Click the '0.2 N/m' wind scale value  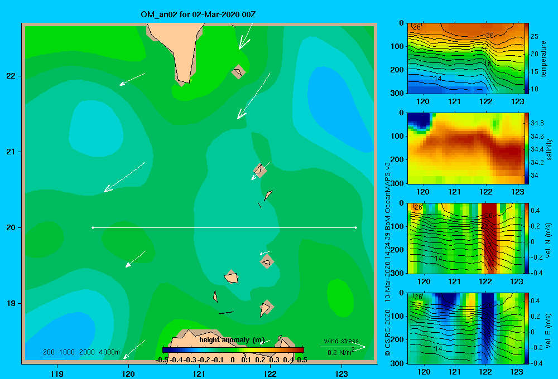340,352
